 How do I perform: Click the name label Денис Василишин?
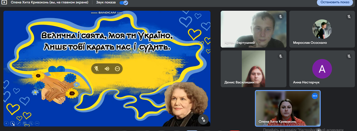[239, 82]
